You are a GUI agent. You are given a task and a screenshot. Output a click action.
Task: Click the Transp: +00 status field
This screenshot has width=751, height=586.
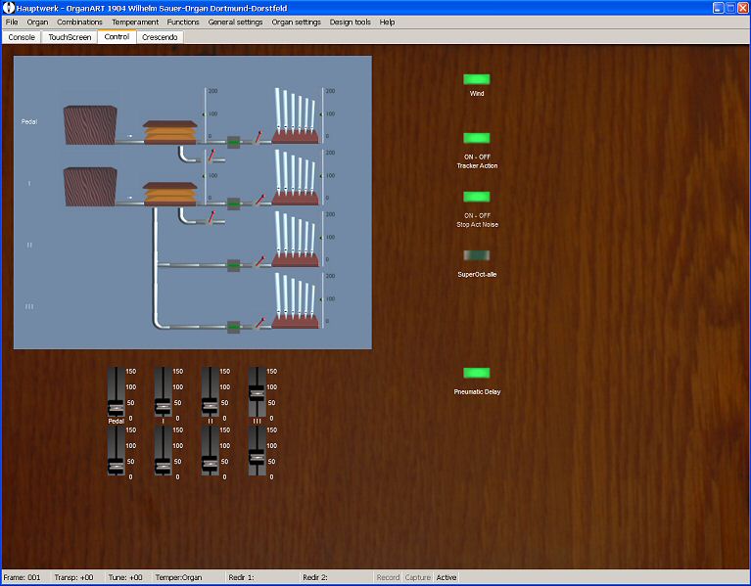(73, 577)
